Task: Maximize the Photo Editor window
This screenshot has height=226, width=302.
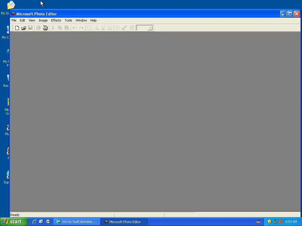Action: (290, 14)
